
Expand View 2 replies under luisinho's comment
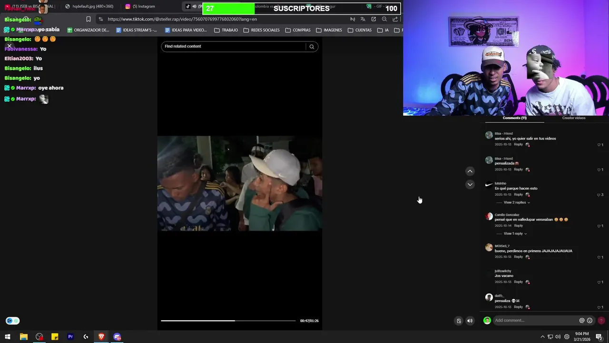(x=517, y=202)
